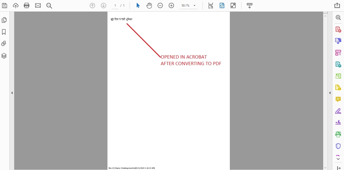Activate the Hand pan tool
Screen dimensions: 344x170
[x=149, y=5]
